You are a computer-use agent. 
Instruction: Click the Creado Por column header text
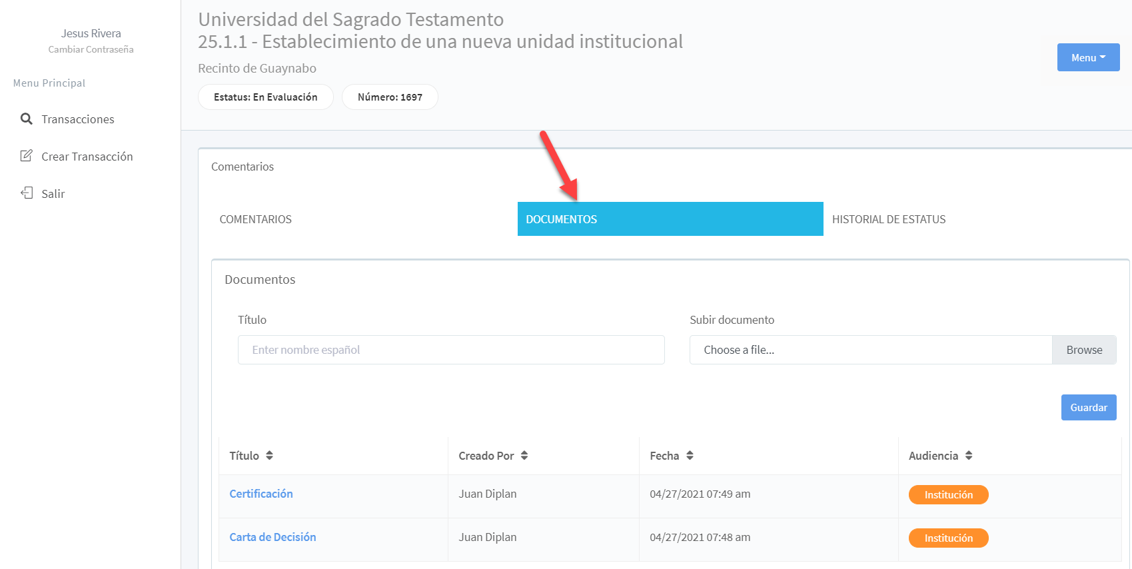click(486, 456)
